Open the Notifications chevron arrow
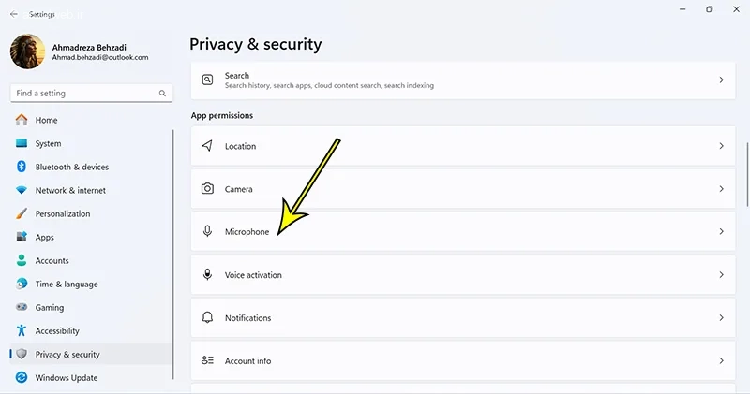 tap(721, 318)
